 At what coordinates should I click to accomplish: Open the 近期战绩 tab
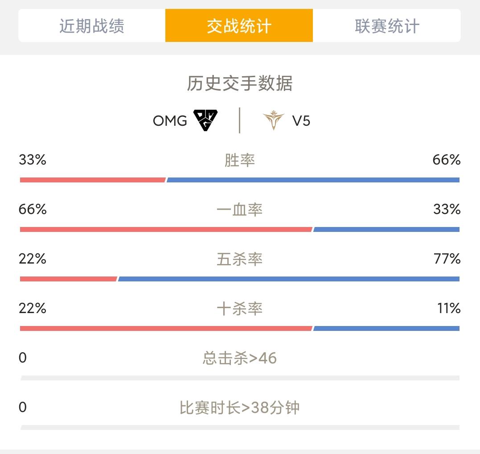click(x=92, y=26)
